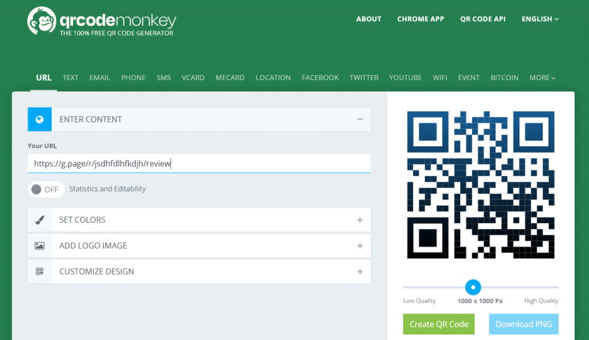Click the paintbrush Set Colors icon
Screen dimensions: 589x340
(x=40, y=220)
